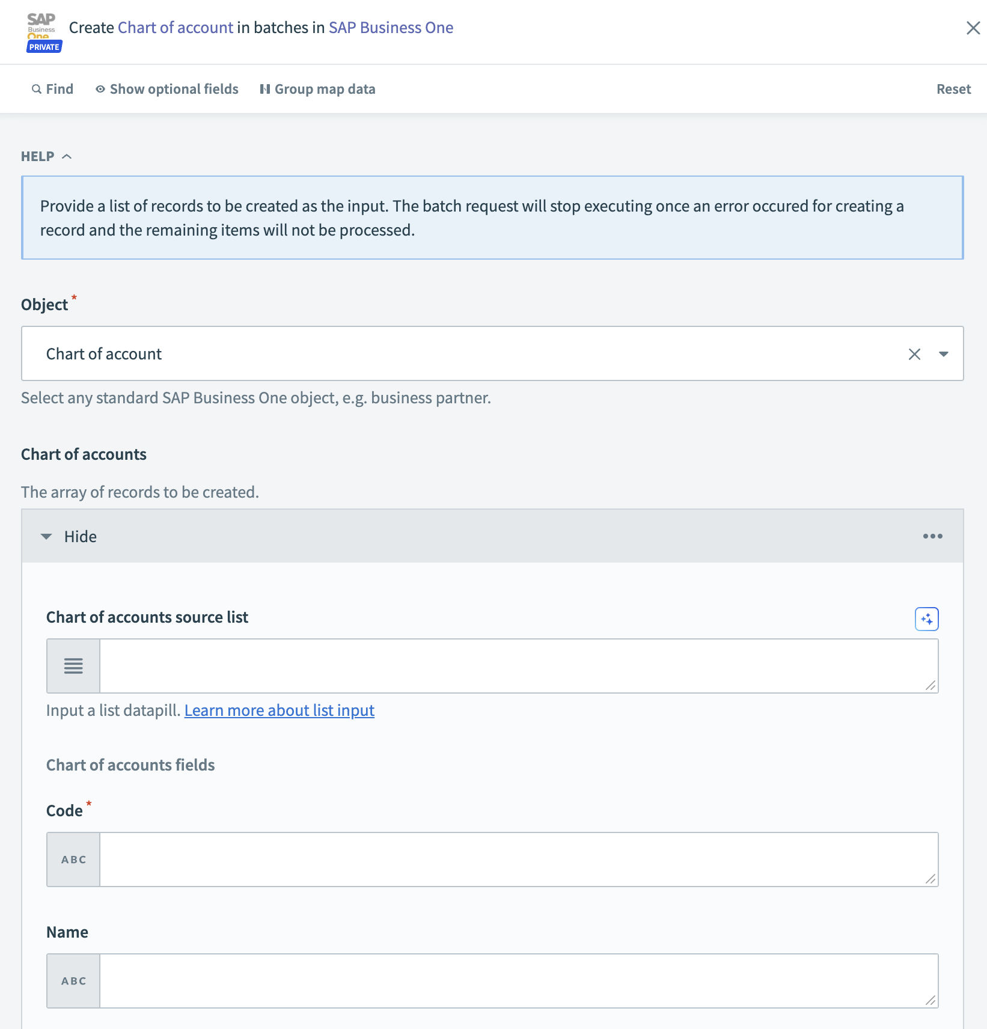Screen dimensions: 987x1029
Task: Open the three-dot options menu
Action: point(932,536)
